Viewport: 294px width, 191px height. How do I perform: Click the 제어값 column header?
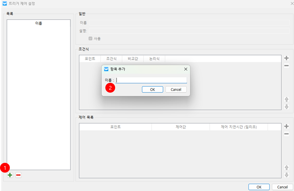pyautogui.click(x=181, y=127)
